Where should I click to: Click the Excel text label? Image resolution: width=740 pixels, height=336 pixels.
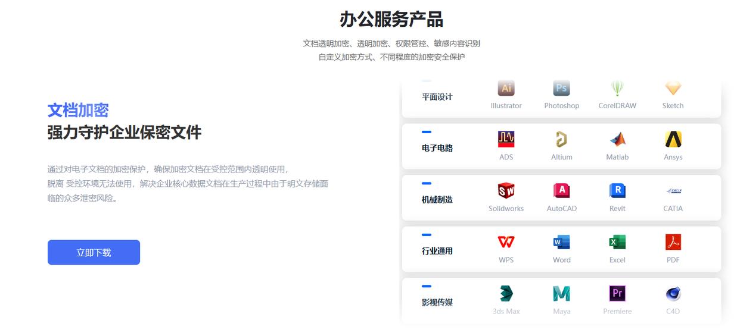(x=617, y=260)
